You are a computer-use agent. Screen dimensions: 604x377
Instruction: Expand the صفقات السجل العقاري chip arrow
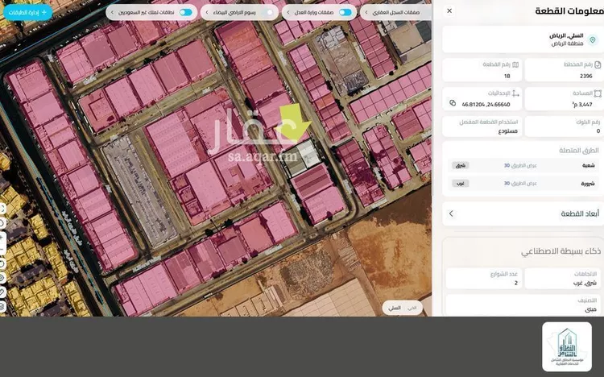pos(366,12)
